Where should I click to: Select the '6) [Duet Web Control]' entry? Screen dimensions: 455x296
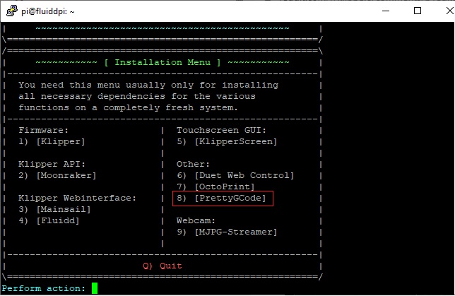(235, 176)
